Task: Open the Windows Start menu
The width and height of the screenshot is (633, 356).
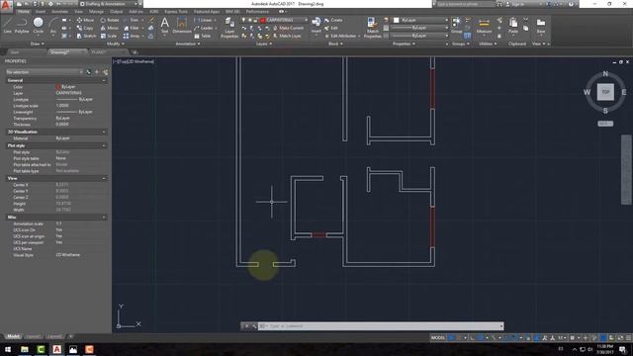Action: click(8, 349)
